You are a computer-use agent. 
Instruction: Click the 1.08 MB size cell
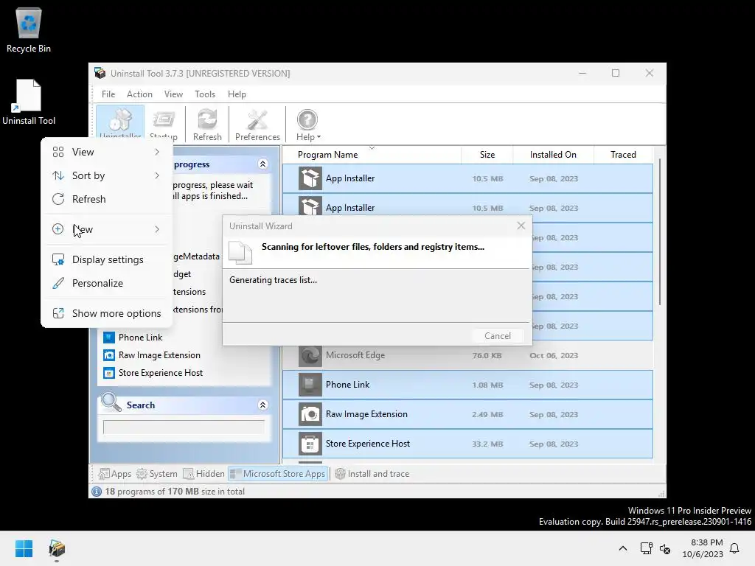(487, 385)
